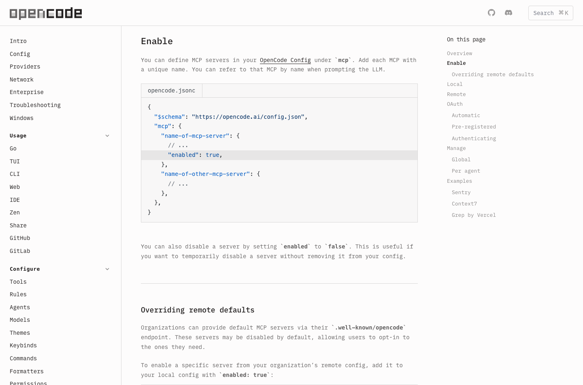Viewport: 583px width, 385px height.
Task: Click the "Enable" section heading
Action: [157, 41]
